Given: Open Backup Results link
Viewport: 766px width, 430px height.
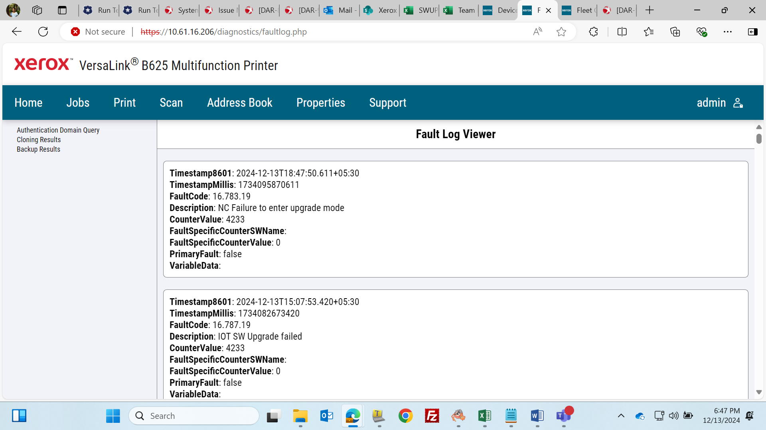Looking at the screenshot, I should [38, 149].
